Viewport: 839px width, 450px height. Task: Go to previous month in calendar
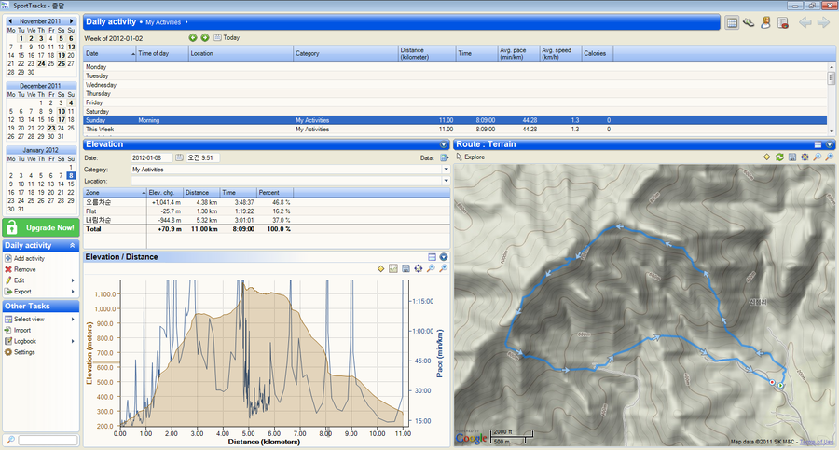click(x=10, y=21)
